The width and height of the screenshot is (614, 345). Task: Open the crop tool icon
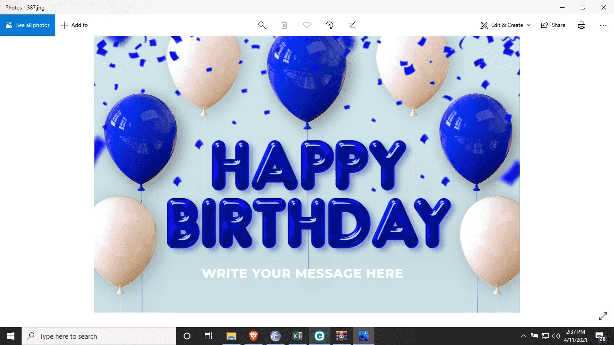coord(352,25)
